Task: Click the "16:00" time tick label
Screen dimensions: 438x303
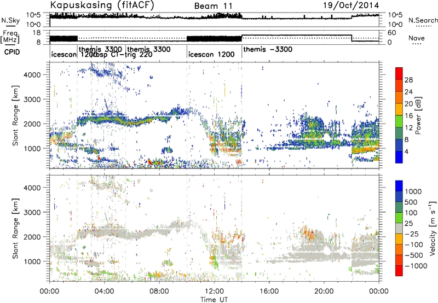Action: tap(269, 292)
